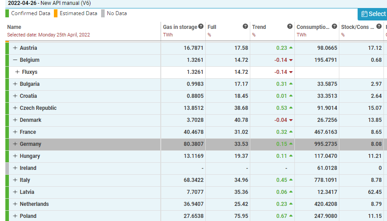Expand the Ireland row
The height and width of the screenshot is (221, 387).
coord(15,168)
